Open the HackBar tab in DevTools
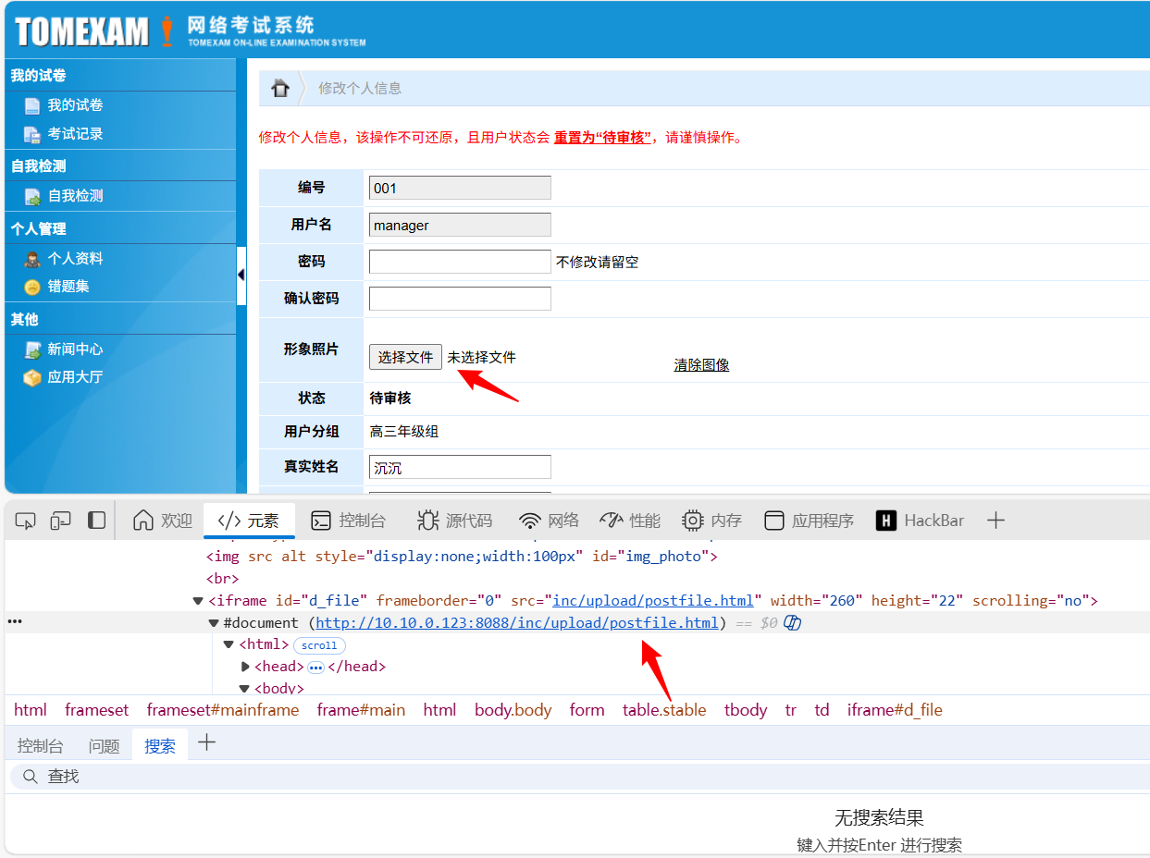 tap(921, 521)
